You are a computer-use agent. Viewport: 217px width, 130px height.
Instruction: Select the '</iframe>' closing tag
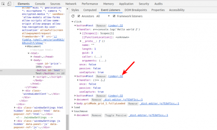31,87
